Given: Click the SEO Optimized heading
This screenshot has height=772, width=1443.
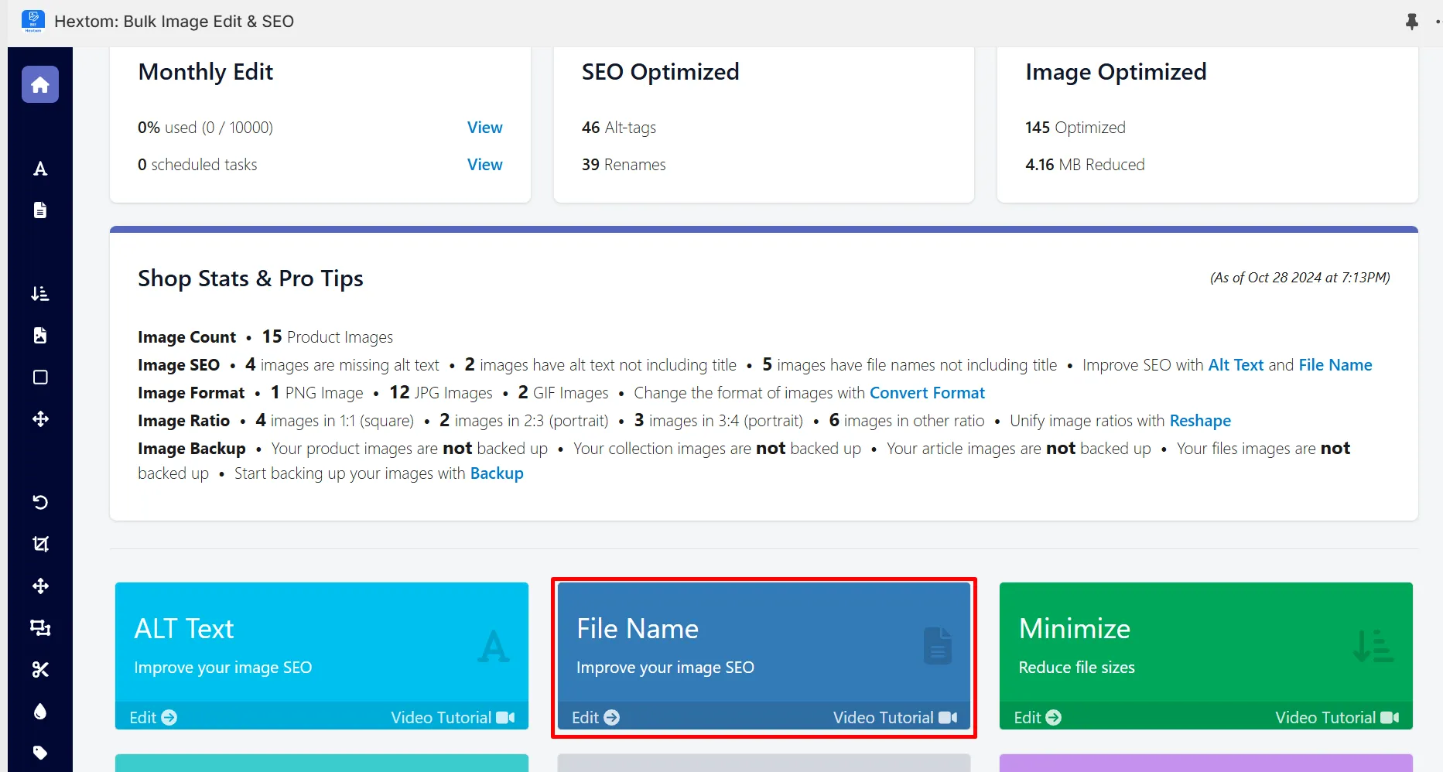Looking at the screenshot, I should [x=661, y=72].
